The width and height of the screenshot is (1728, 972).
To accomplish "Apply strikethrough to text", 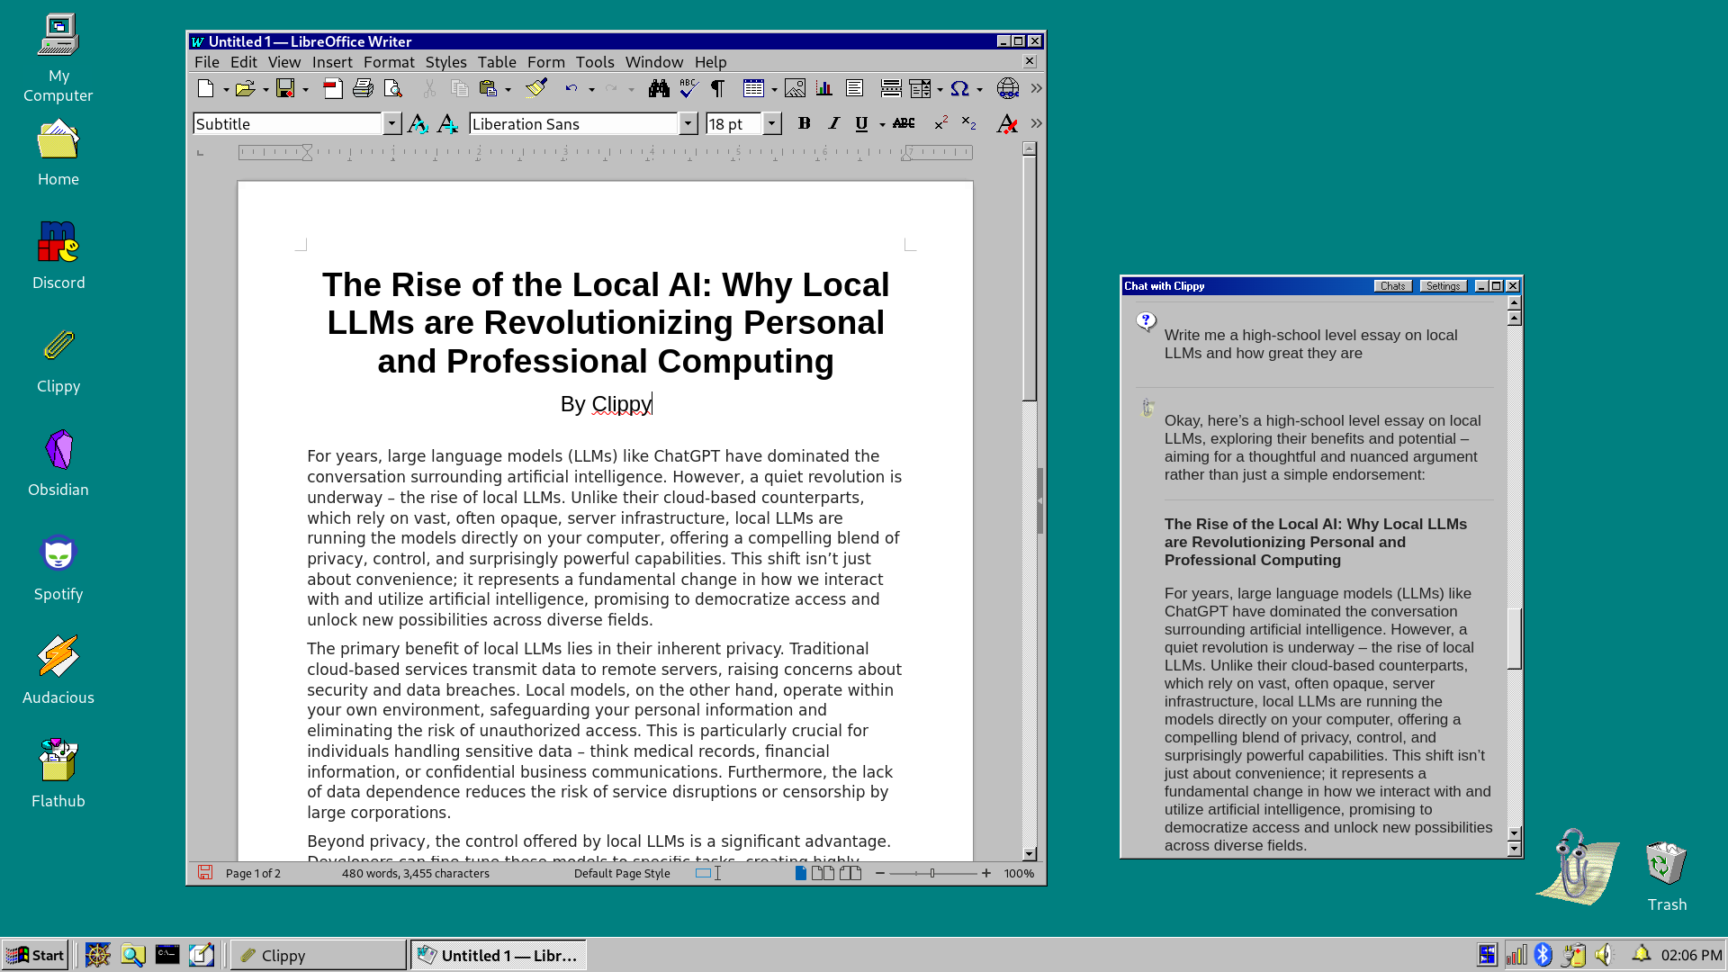I will (x=904, y=123).
